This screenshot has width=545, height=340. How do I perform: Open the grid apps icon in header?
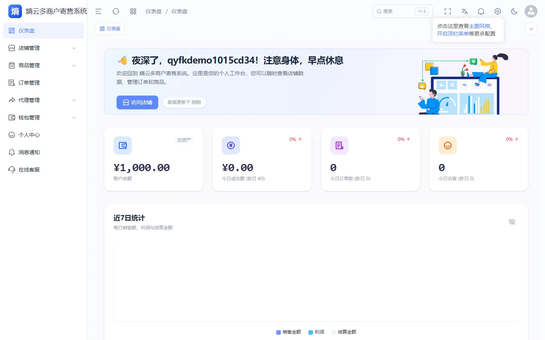click(x=133, y=11)
